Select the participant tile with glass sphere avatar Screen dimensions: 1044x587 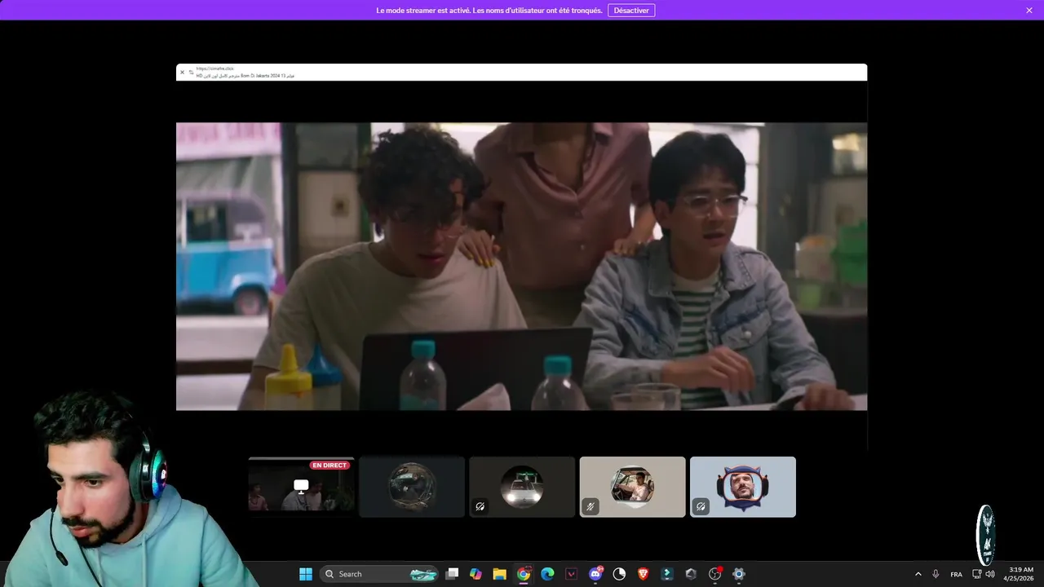pos(412,487)
